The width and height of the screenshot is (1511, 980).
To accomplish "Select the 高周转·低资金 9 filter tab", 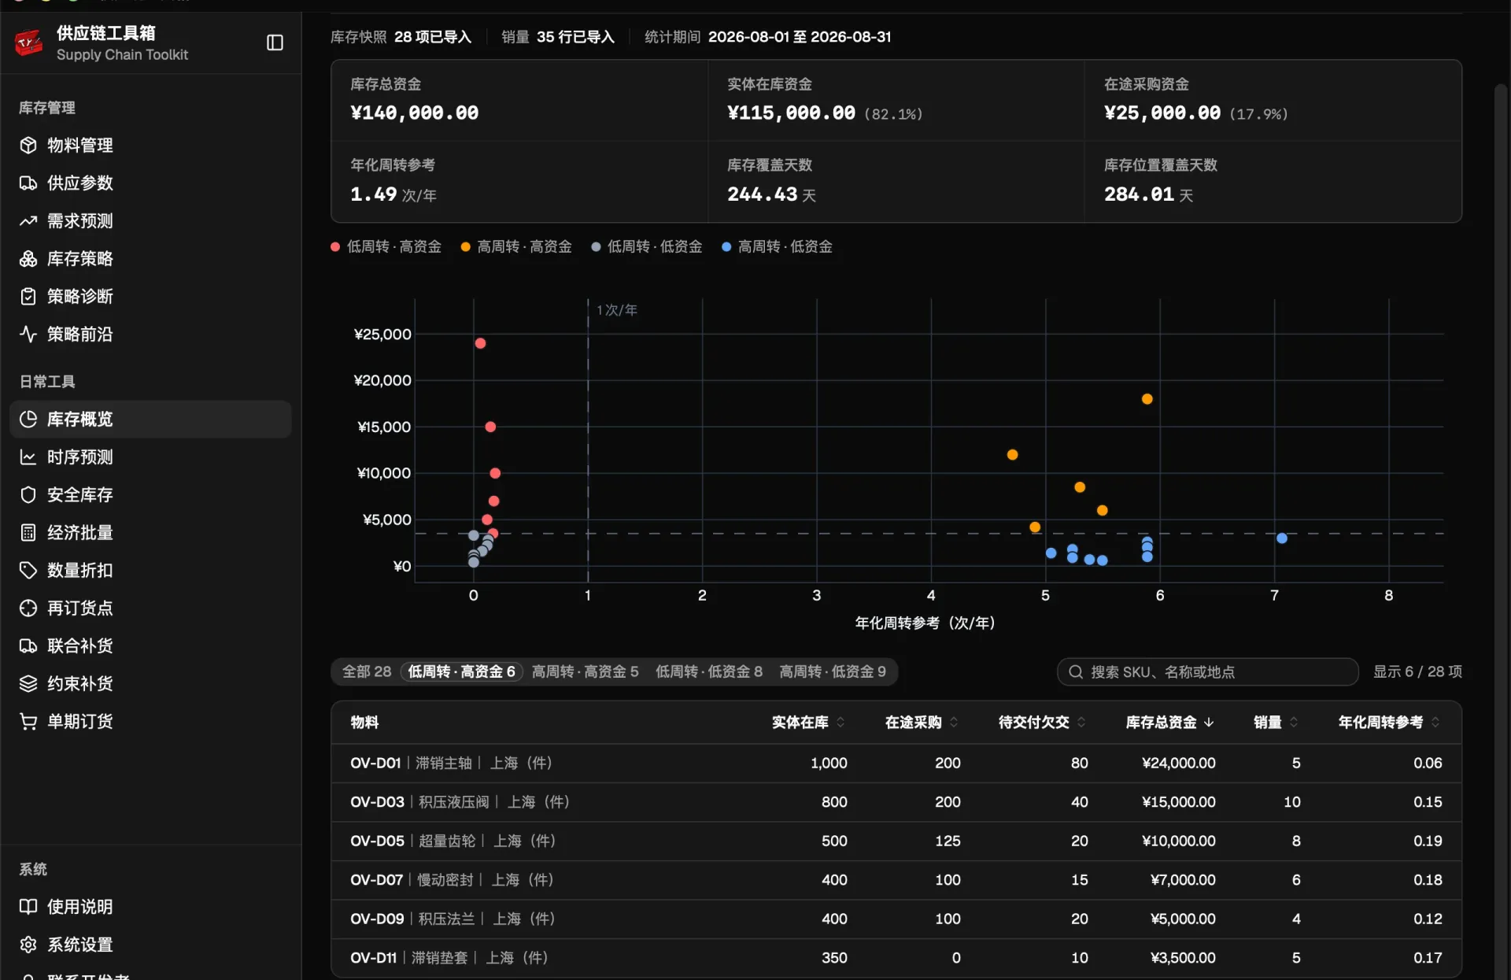I will click(833, 672).
